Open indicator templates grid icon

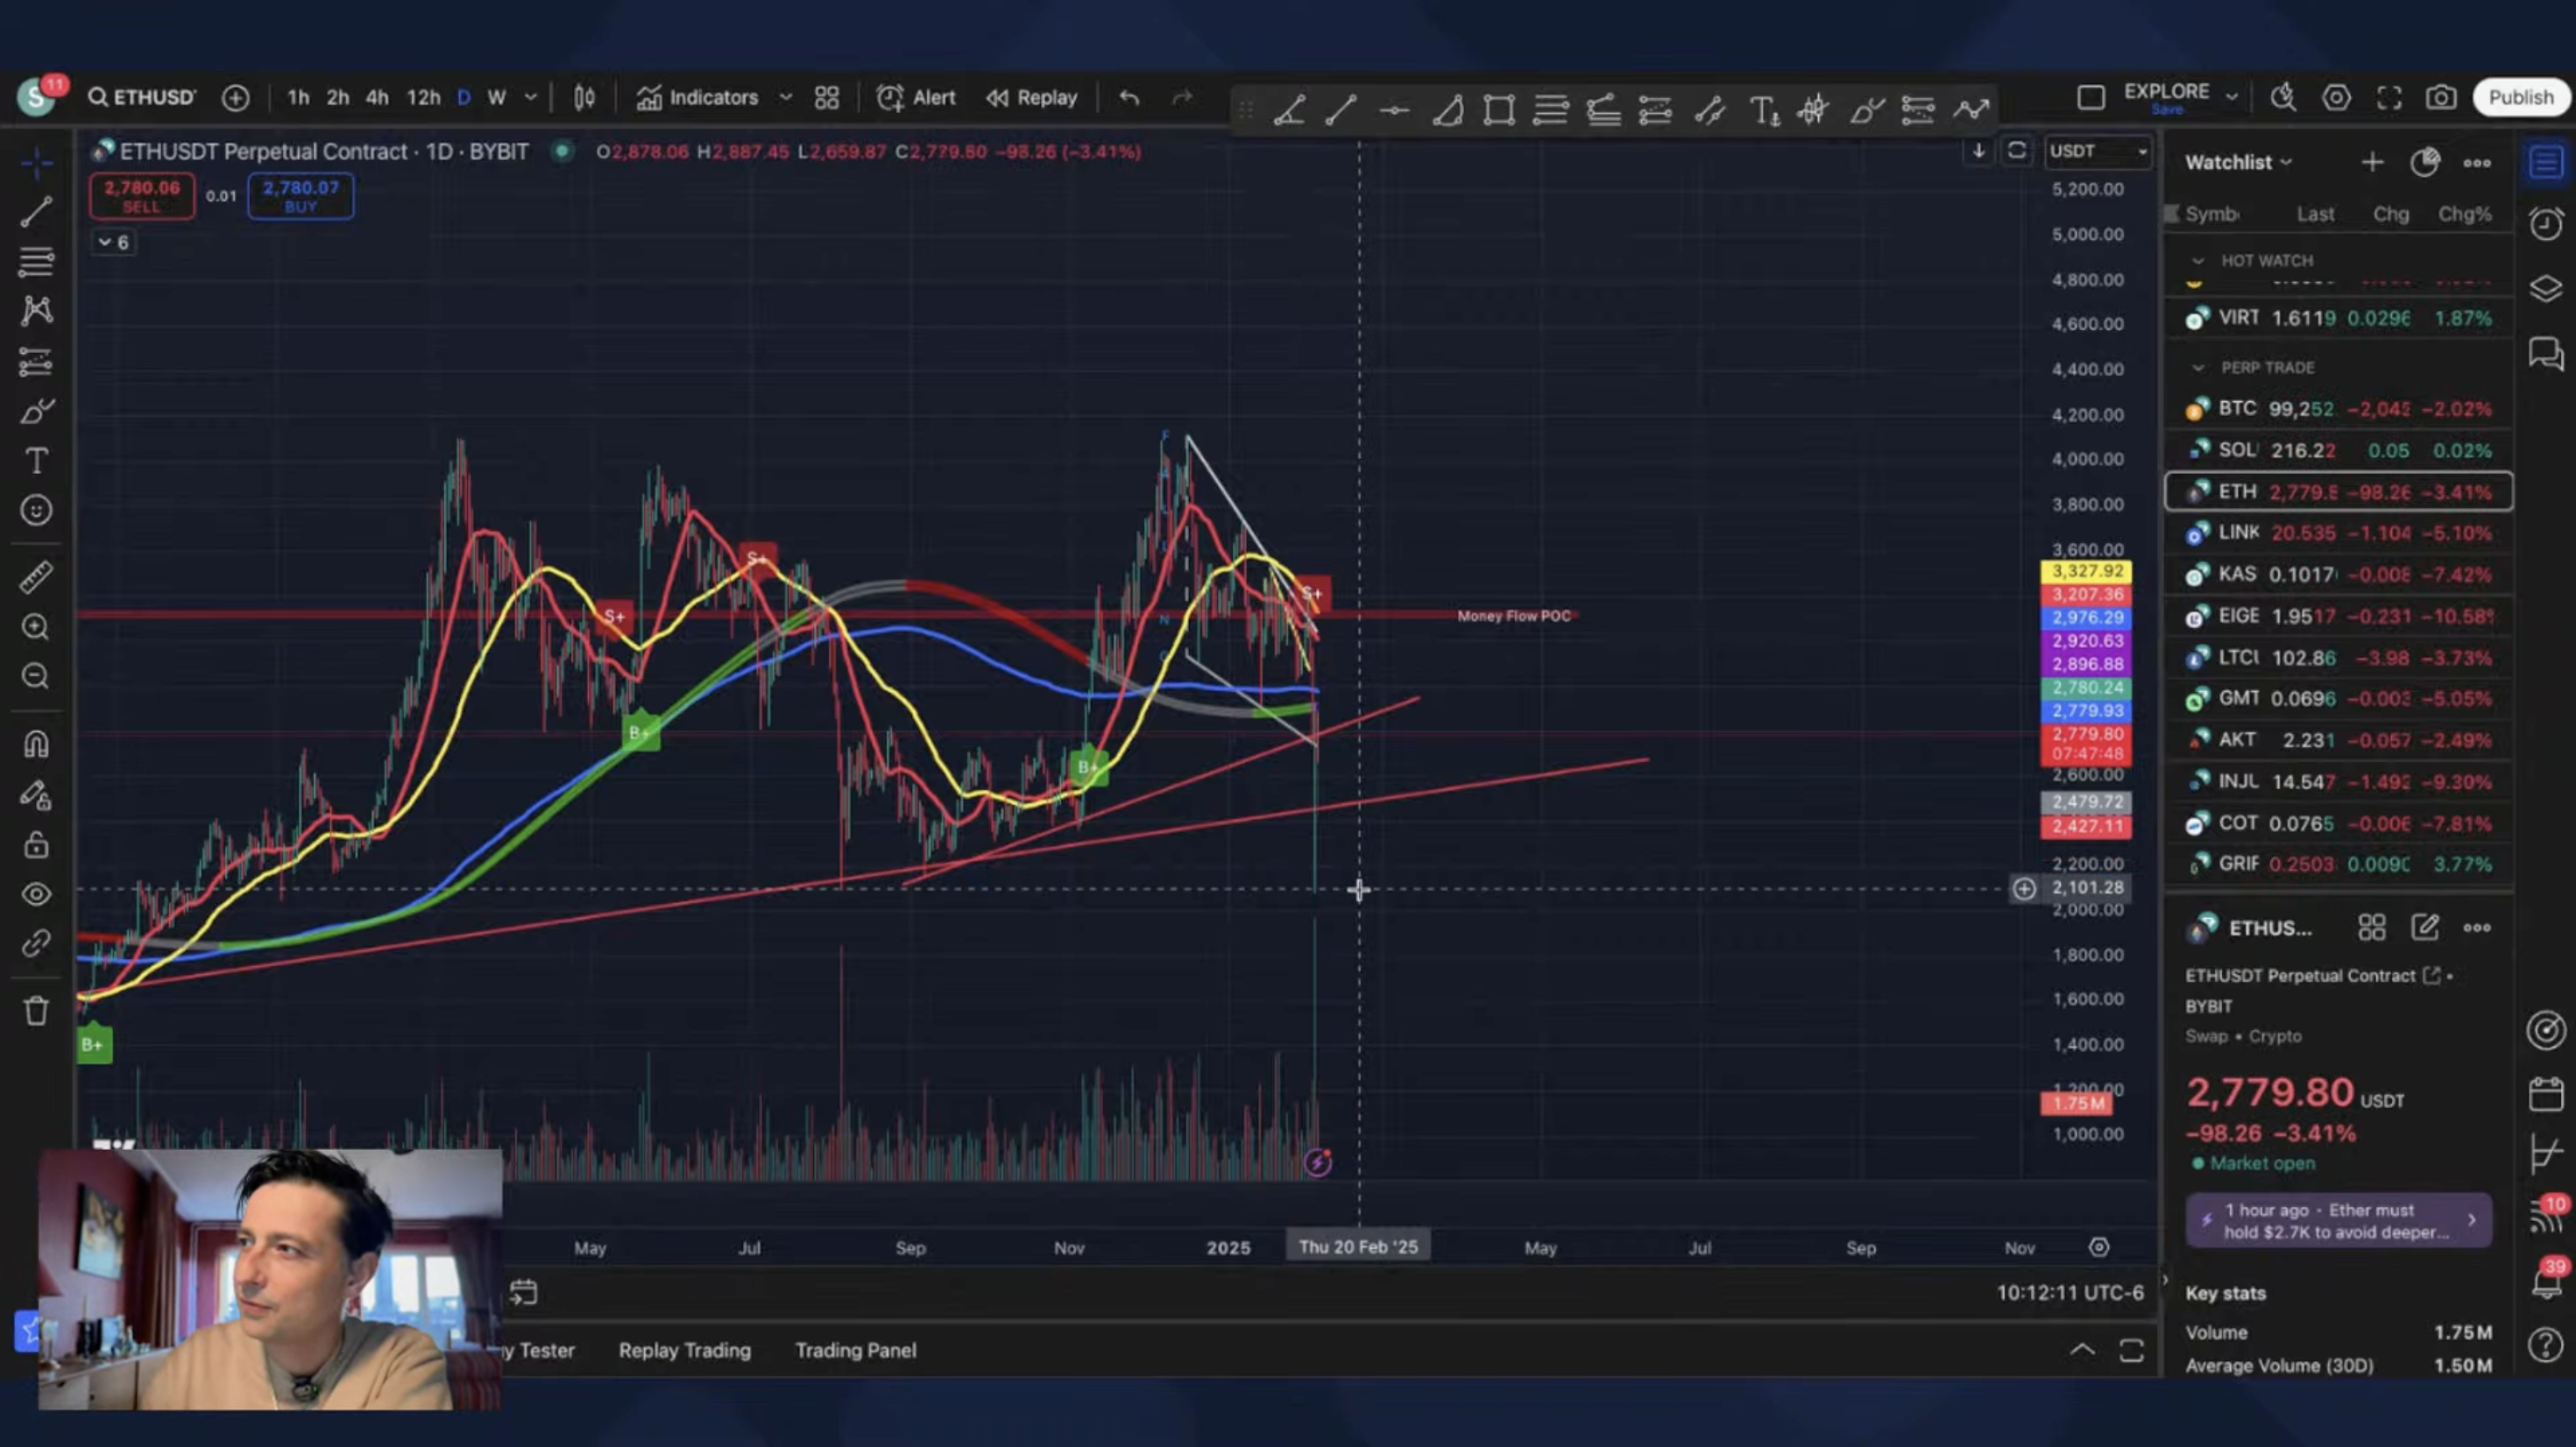pos(826,97)
